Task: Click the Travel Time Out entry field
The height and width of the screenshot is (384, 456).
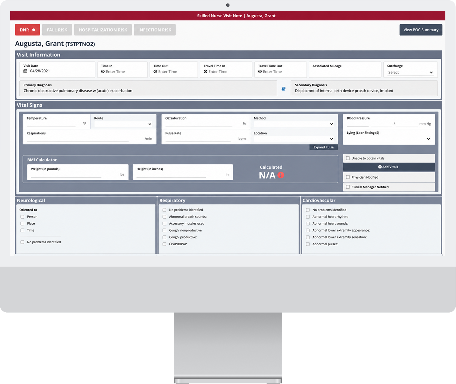Action: (280, 69)
